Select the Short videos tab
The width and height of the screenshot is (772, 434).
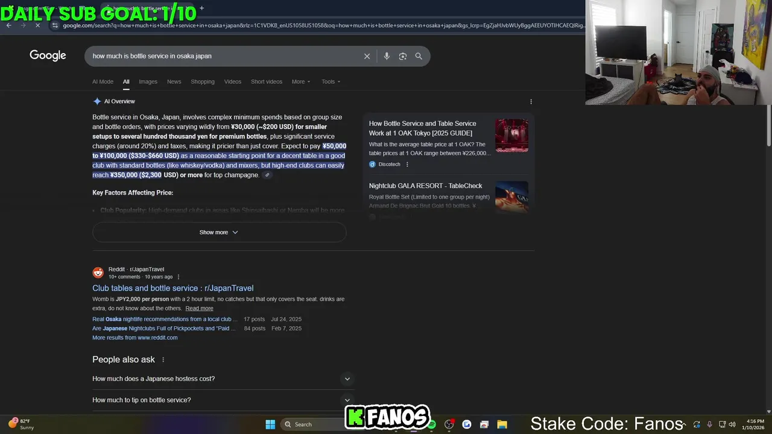(x=267, y=82)
